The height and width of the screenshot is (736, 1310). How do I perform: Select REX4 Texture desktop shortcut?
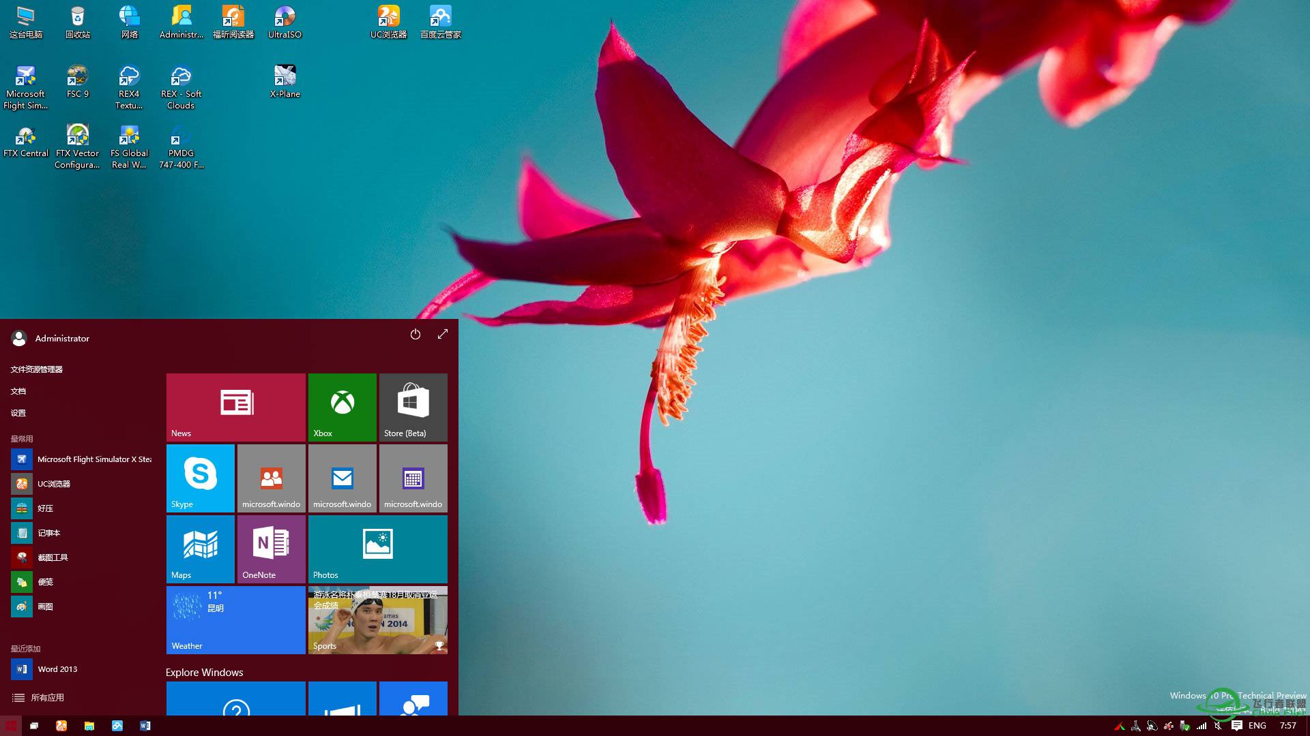(130, 87)
